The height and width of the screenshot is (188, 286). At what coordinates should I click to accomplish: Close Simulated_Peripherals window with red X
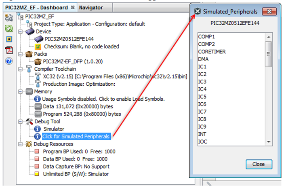[269, 12]
